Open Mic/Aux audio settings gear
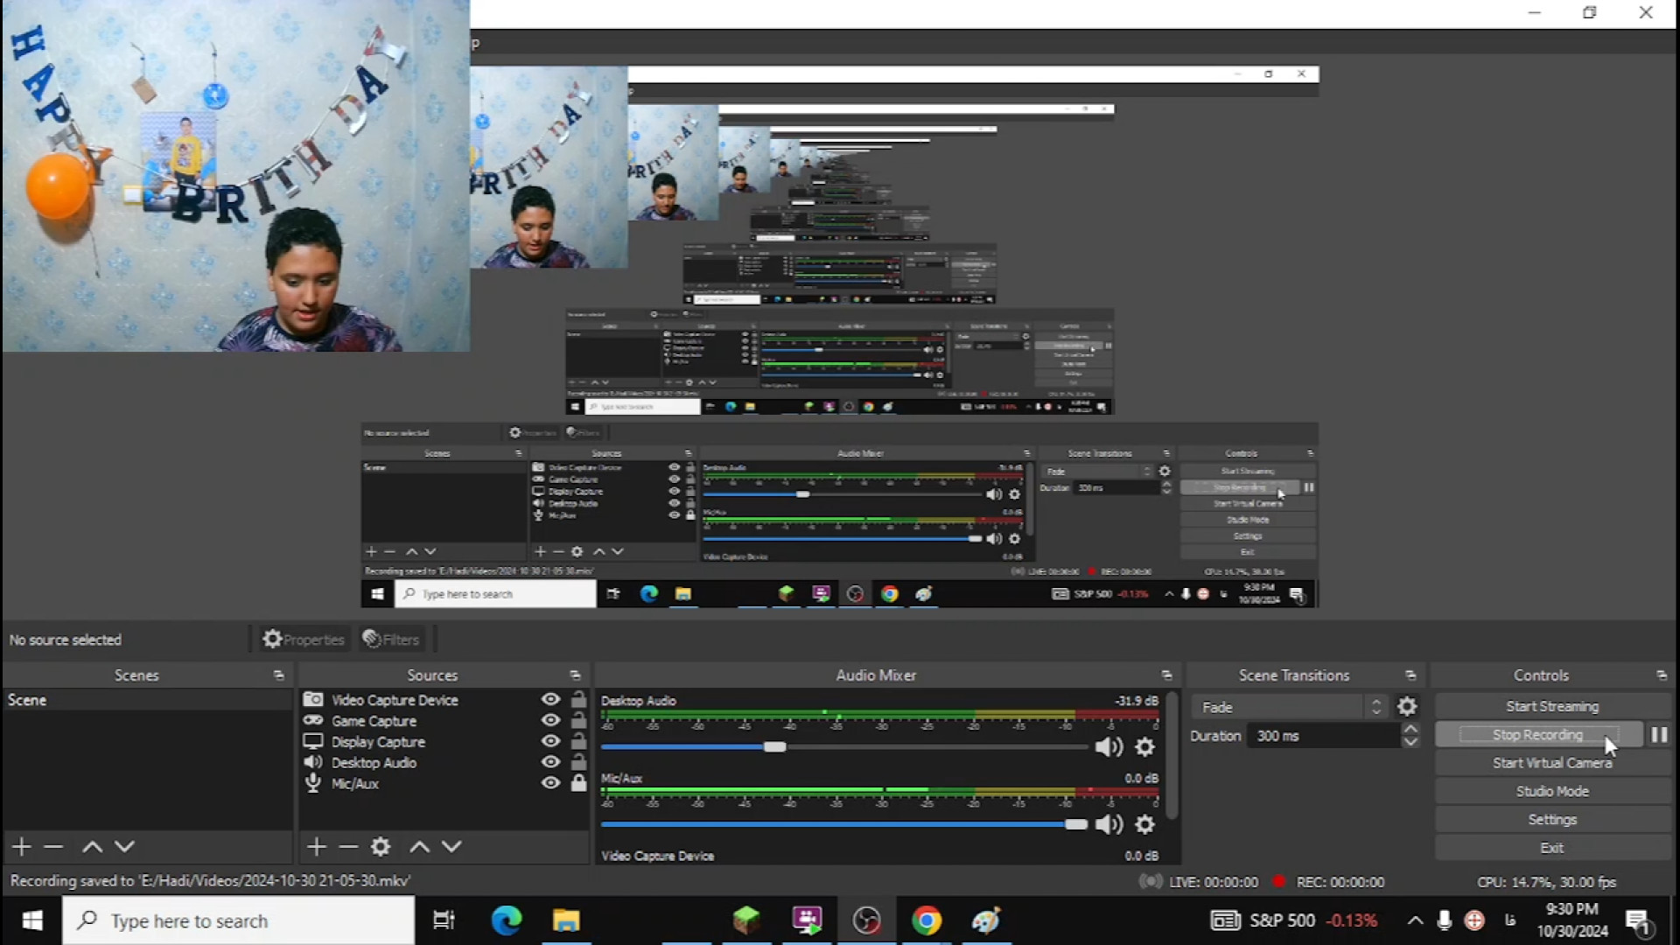 [1144, 824]
